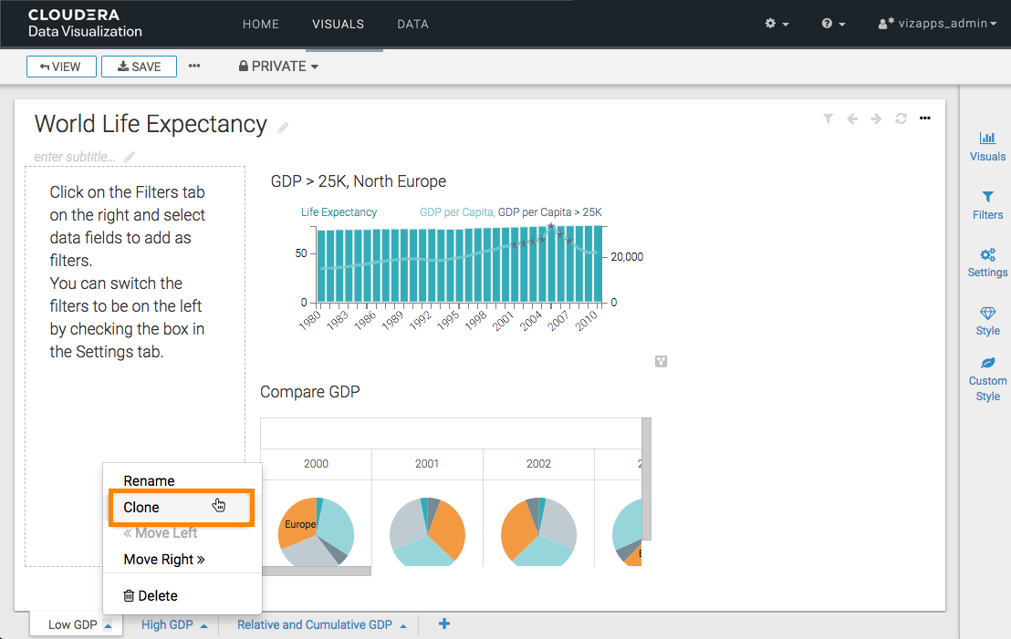Expand the High GDP tab arrow menu
Viewport: 1011px width, 639px height.
coord(203,626)
